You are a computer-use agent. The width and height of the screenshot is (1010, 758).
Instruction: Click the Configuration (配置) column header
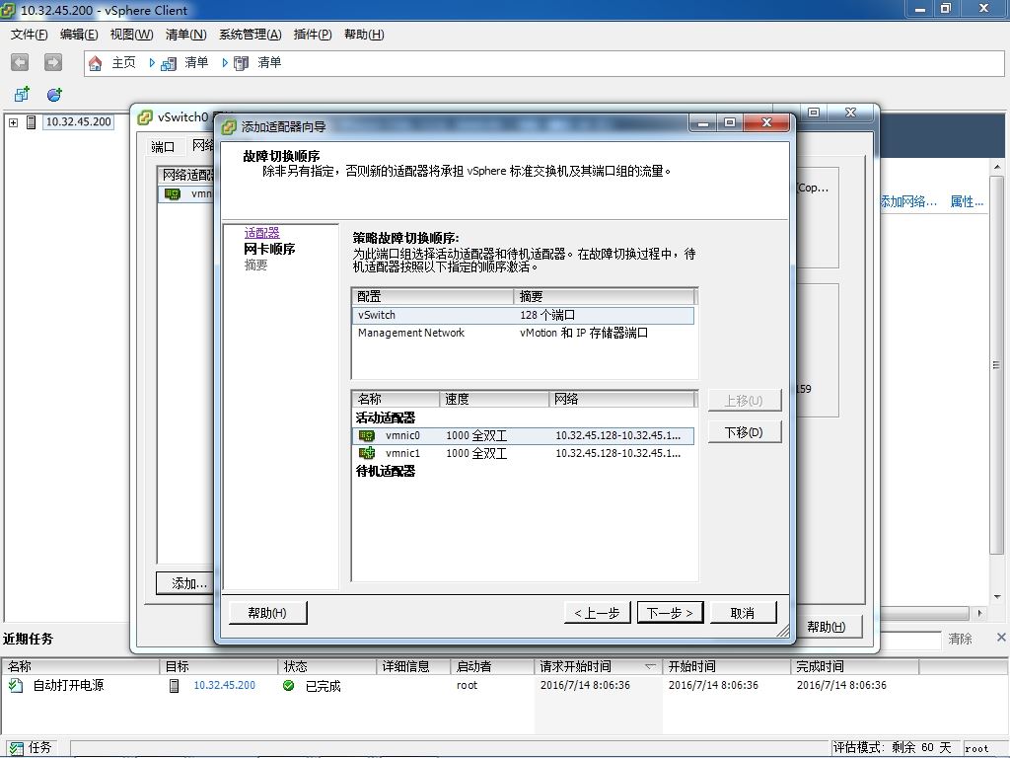433,296
